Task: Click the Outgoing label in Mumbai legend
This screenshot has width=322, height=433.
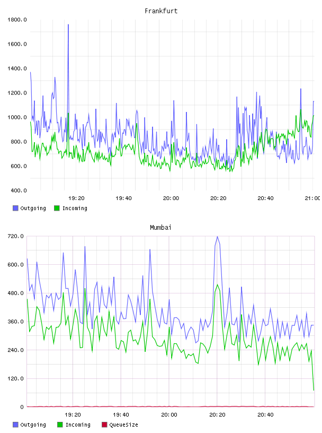Action: click(33, 425)
